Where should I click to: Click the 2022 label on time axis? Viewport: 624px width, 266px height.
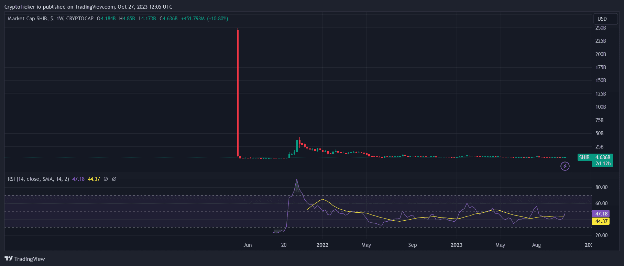pos(322,245)
